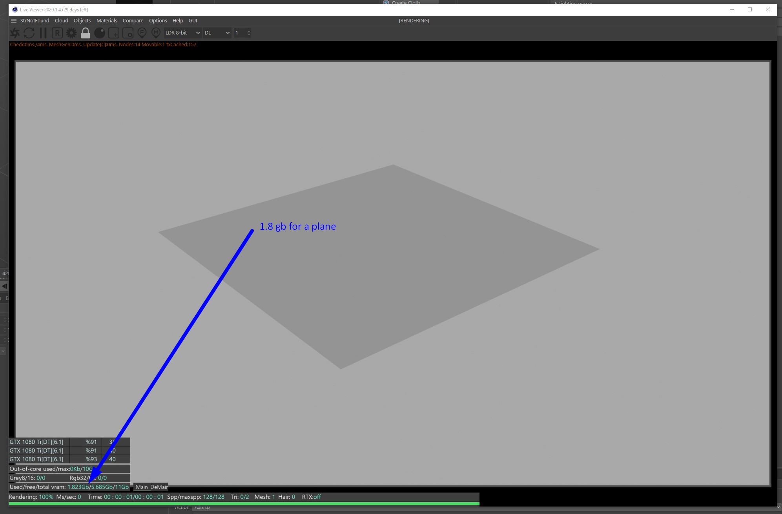Switch to the DeMain pass tab
The height and width of the screenshot is (514, 782).
pyautogui.click(x=160, y=487)
